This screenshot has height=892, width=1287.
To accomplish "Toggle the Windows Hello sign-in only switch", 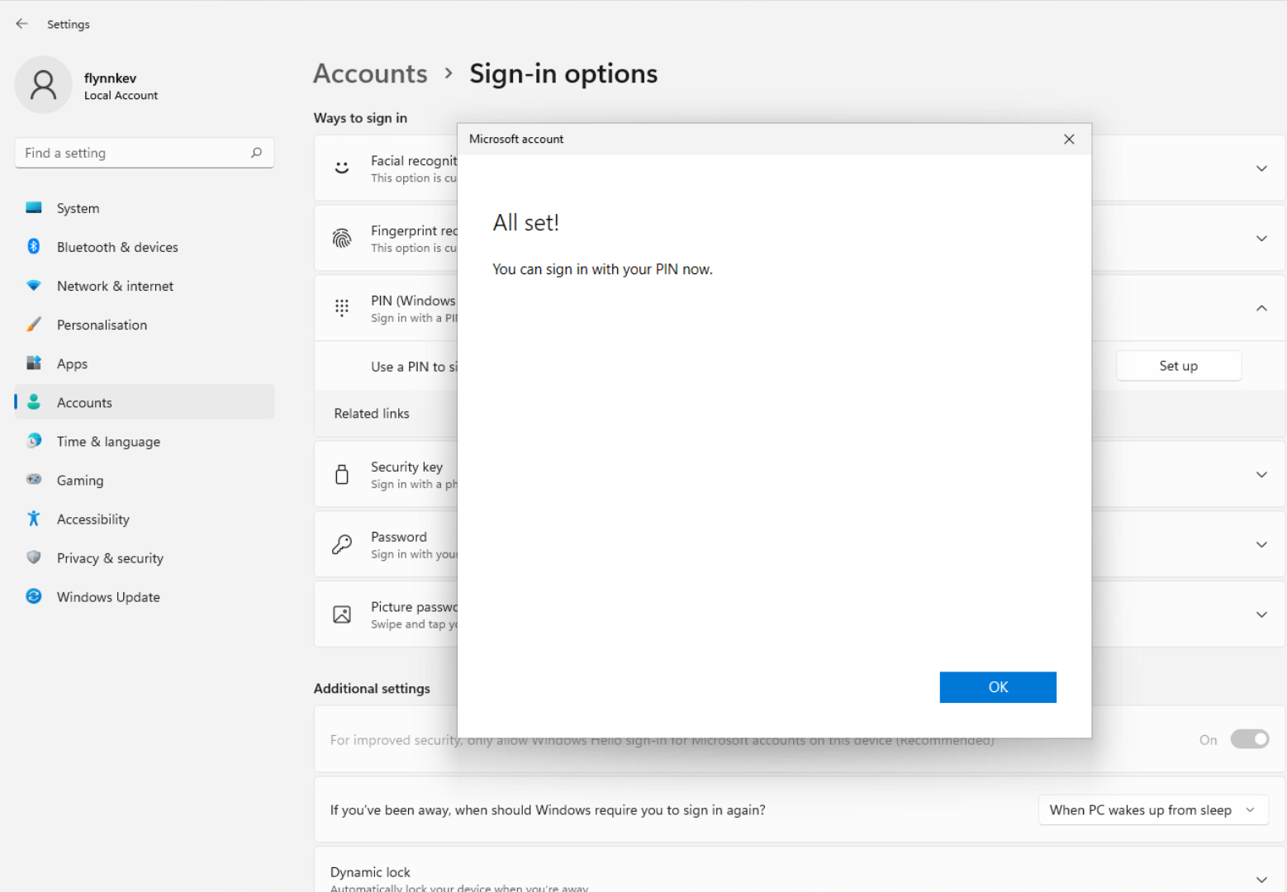I will 1249,739.
